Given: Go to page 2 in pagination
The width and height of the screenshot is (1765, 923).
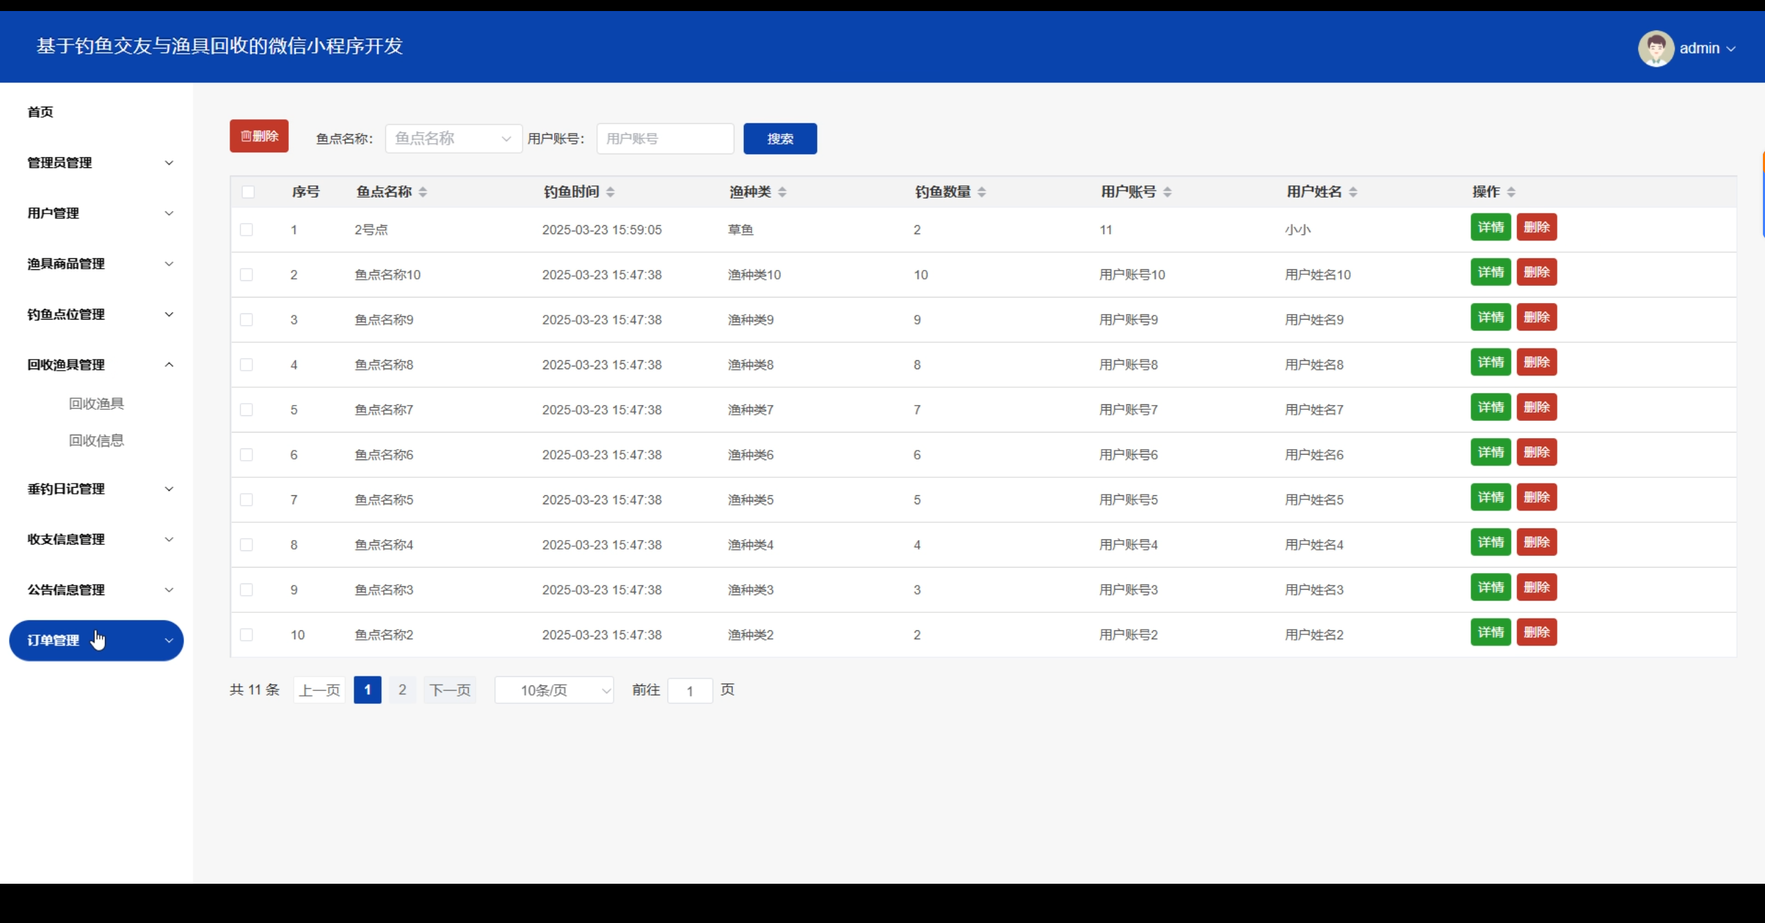Looking at the screenshot, I should click(402, 689).
